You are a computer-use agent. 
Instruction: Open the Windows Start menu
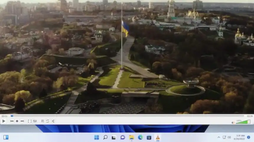tap(97, 137)
